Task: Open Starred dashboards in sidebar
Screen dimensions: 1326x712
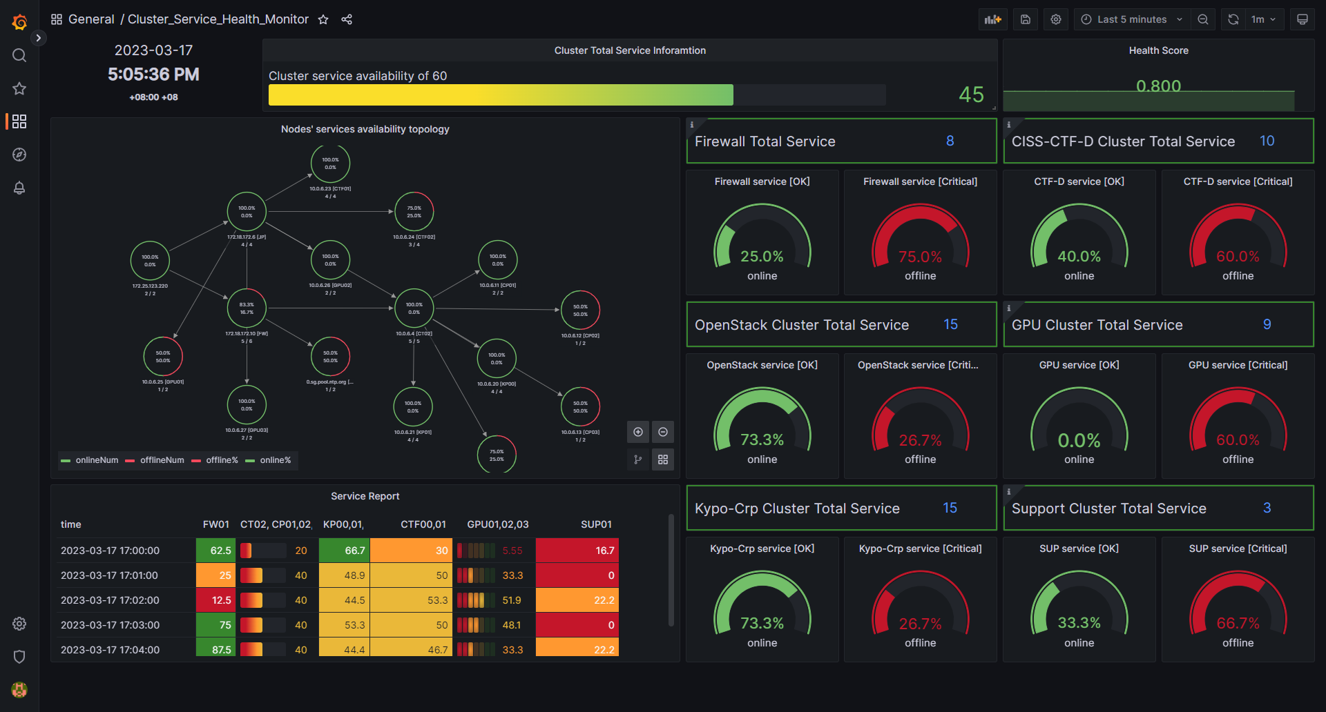Action: coord(19,88)
